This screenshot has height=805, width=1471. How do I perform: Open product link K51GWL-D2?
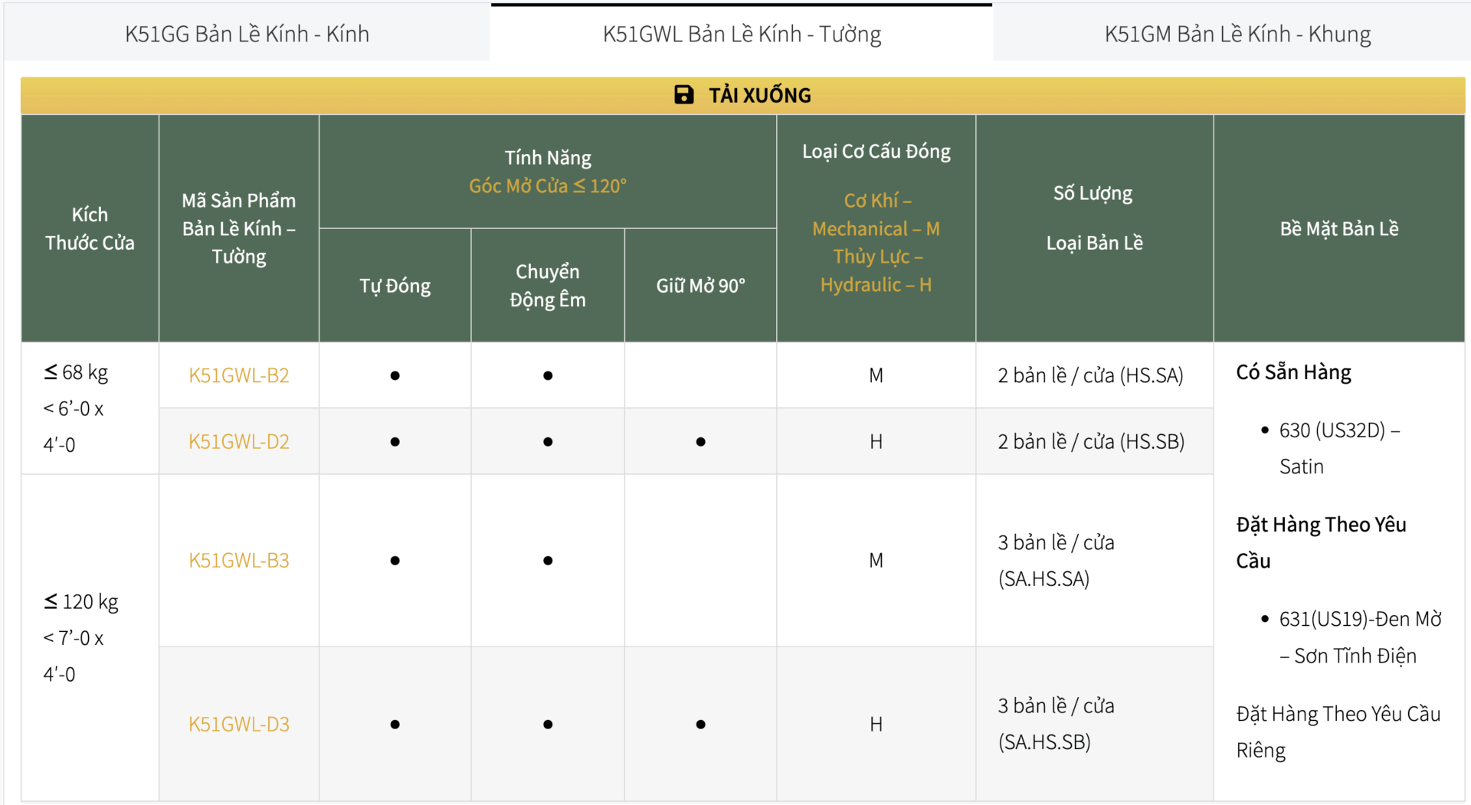click(x=238, y=440)
